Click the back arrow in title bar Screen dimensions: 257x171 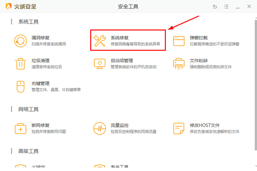tap(215, 7)
